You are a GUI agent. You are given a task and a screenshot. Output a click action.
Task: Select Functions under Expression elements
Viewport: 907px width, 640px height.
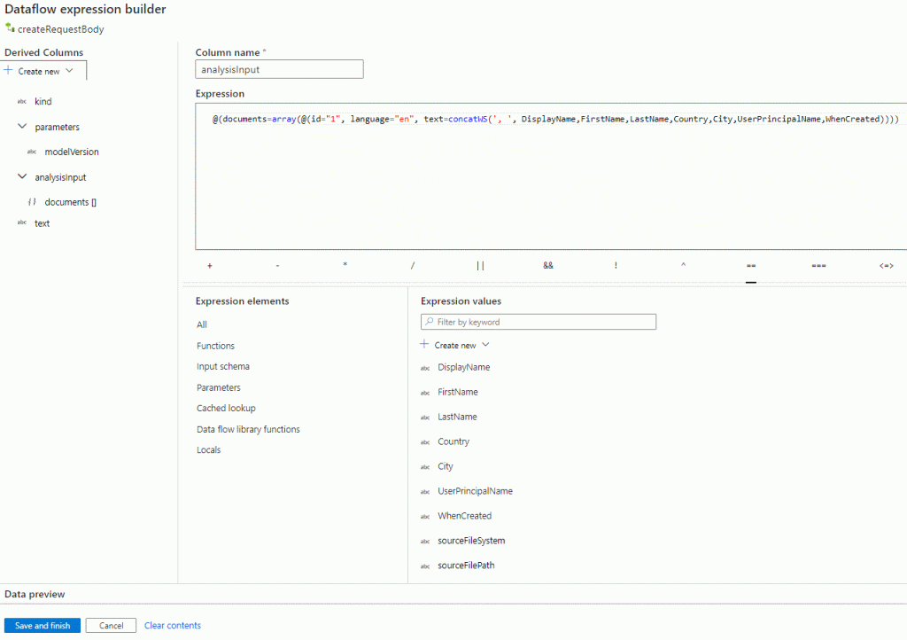215,346
